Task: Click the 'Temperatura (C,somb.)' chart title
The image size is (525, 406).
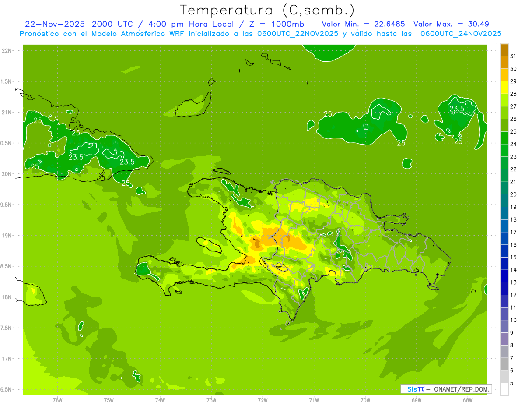Action: point(267,11)
